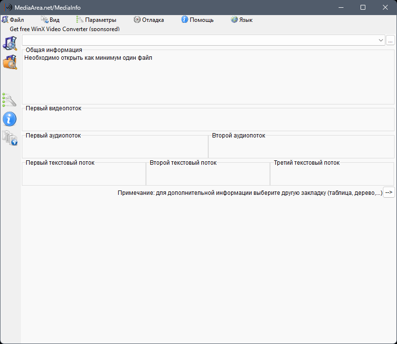Click inside the file path combo box
This screenshot has width=397, height=344.
(200, 40)
